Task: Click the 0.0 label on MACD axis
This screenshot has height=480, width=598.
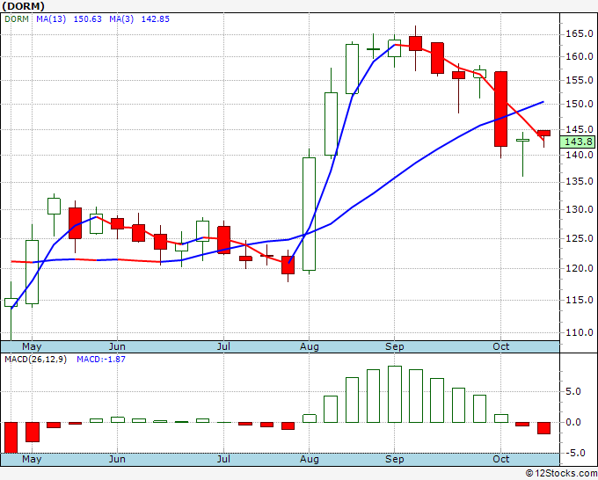Action: 573,423
